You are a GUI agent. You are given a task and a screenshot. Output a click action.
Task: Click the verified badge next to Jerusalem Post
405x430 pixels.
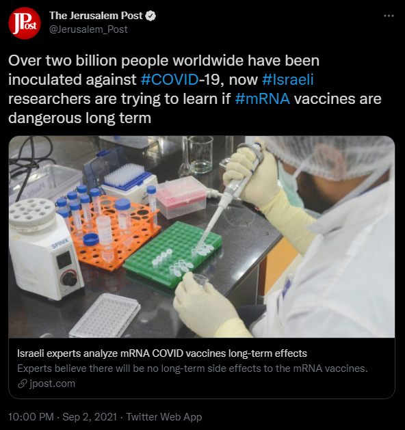tap(151, 16)
